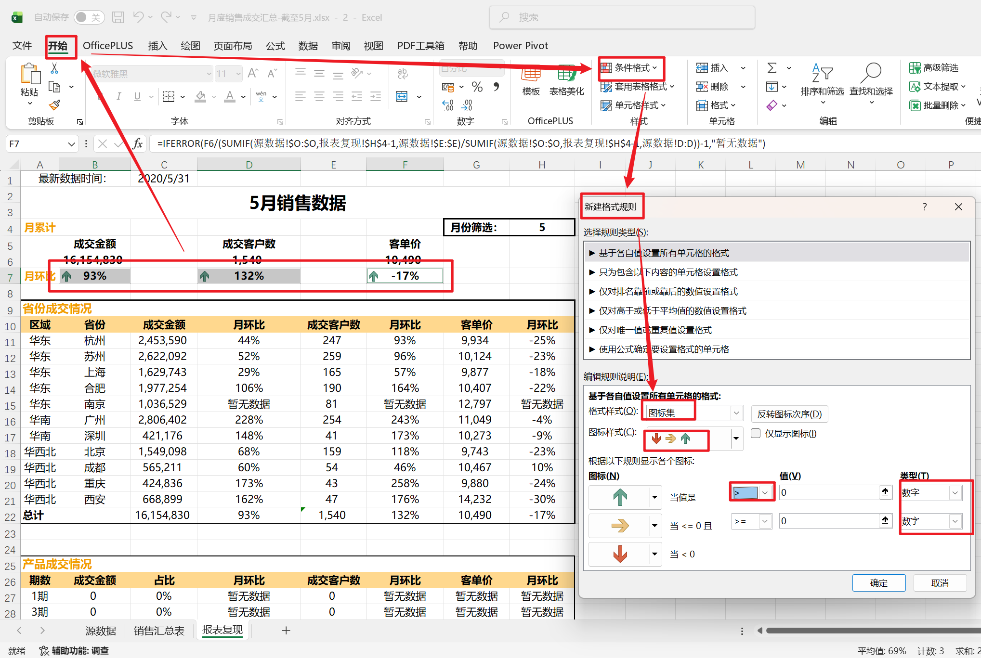Image resolution: width=981 pixels, height=658 pixels.
Task: Click the 模板 icon
Action: [530, 82]
